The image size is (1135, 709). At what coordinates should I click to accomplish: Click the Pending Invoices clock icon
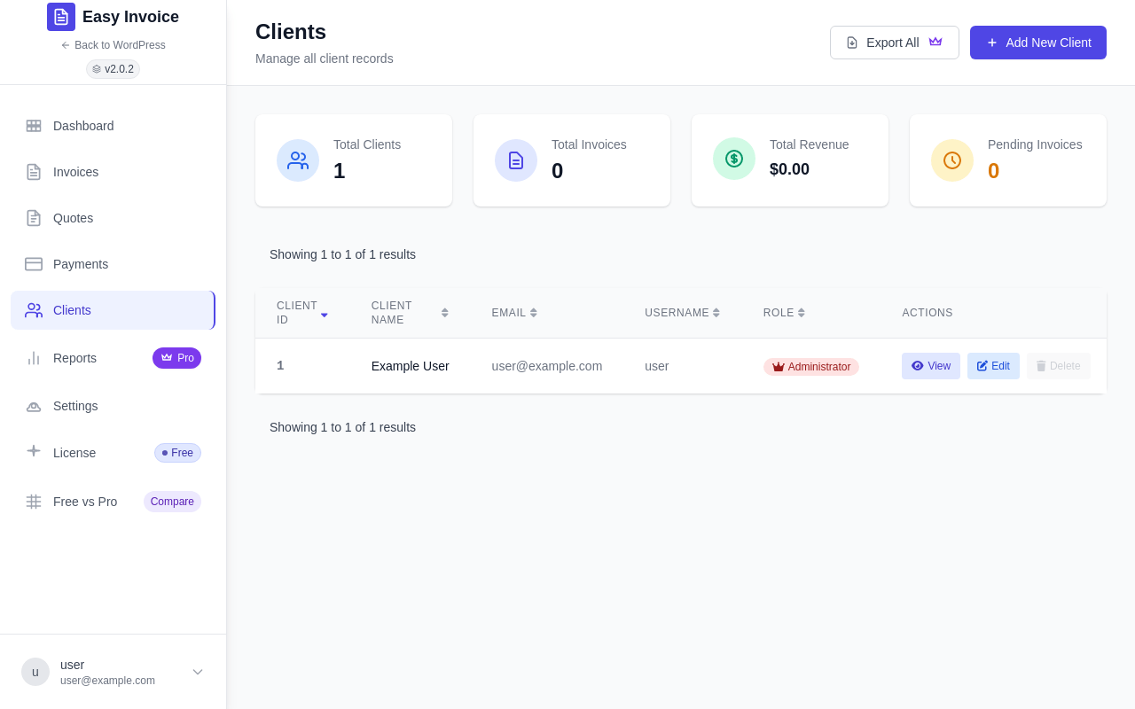point(952,160)
